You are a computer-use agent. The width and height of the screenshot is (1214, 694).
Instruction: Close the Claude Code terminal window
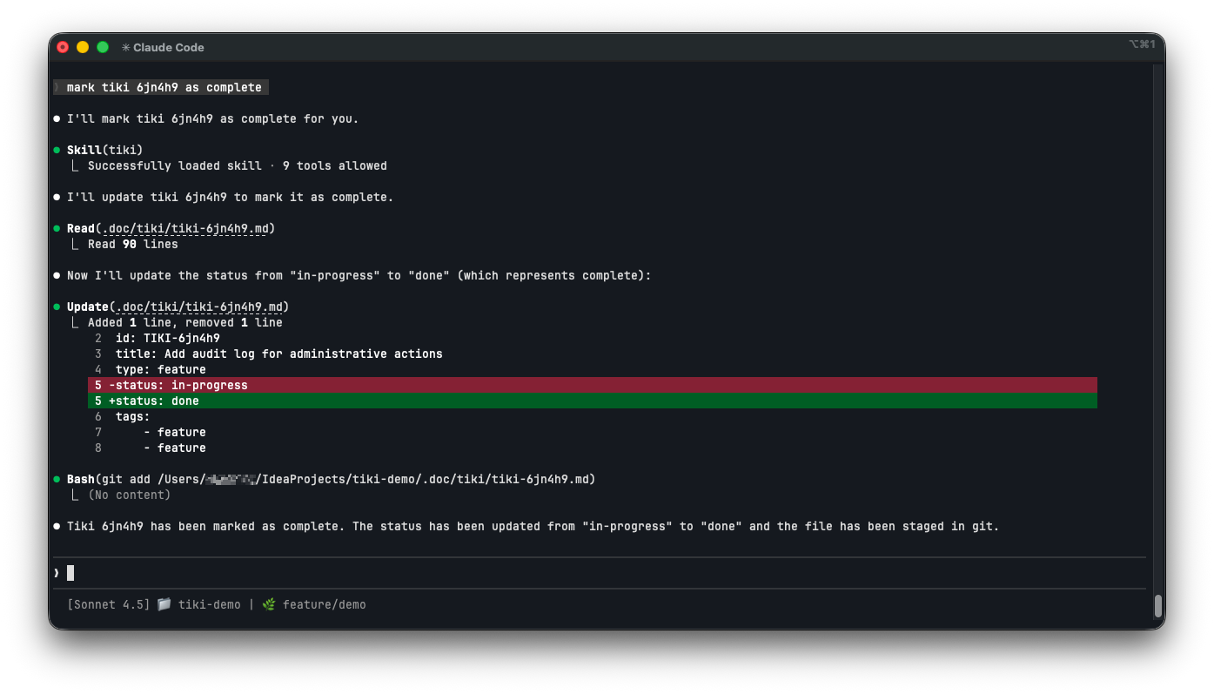tap(63, 47)
